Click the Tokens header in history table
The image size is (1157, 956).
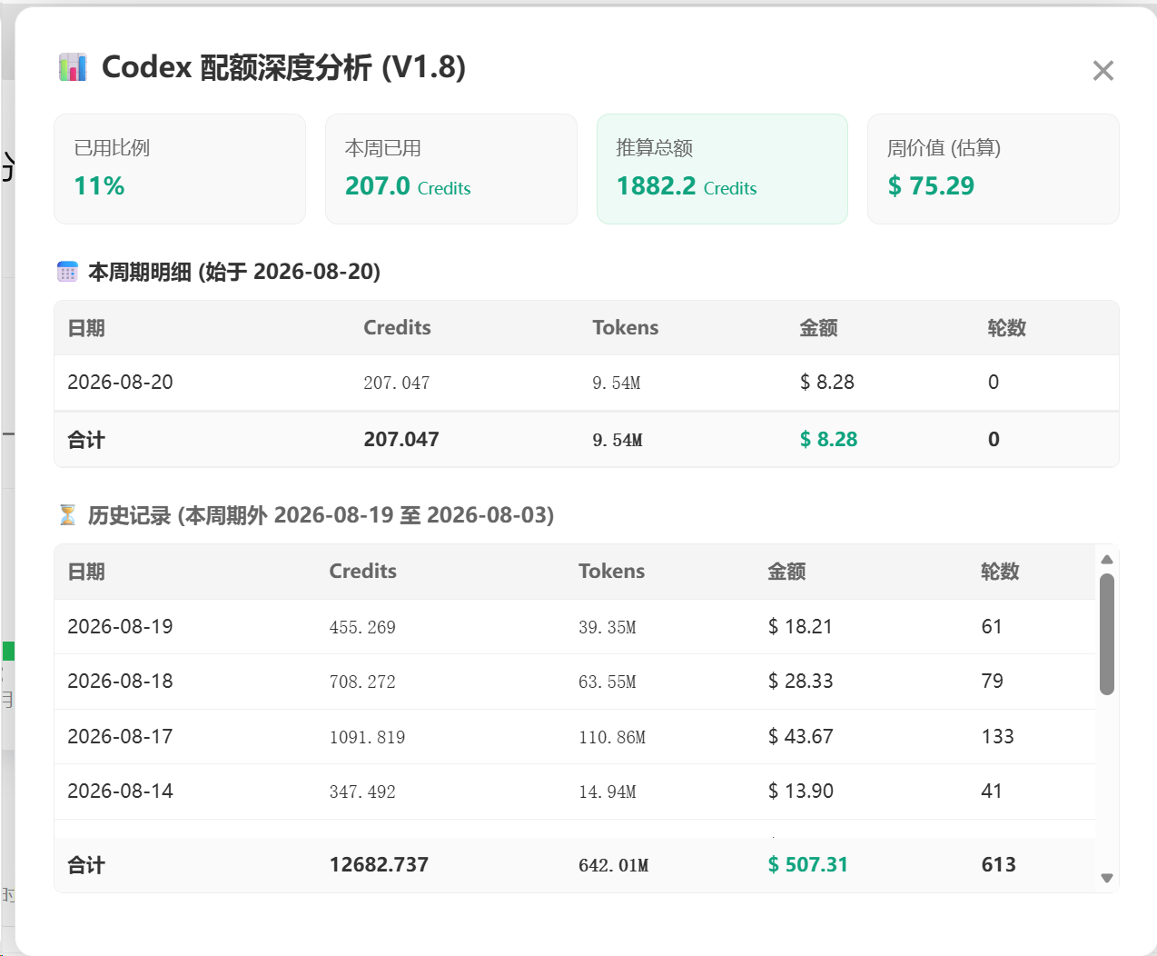pyautogui.click(x=611, y=572)
